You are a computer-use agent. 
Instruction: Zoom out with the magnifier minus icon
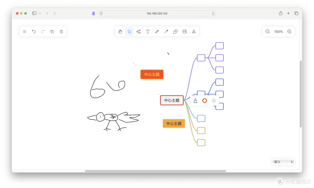[267, 31]
